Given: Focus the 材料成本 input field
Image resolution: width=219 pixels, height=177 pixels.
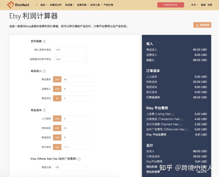Looking at the screenshot, I should (77, 128).
